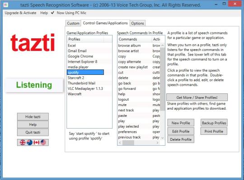Select the help command in list
Viewport: 244px width, 180px height.
click(x=139, y=94)
